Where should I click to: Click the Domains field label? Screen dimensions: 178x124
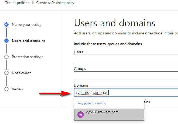pyautogui.click(x=81, y=85)
